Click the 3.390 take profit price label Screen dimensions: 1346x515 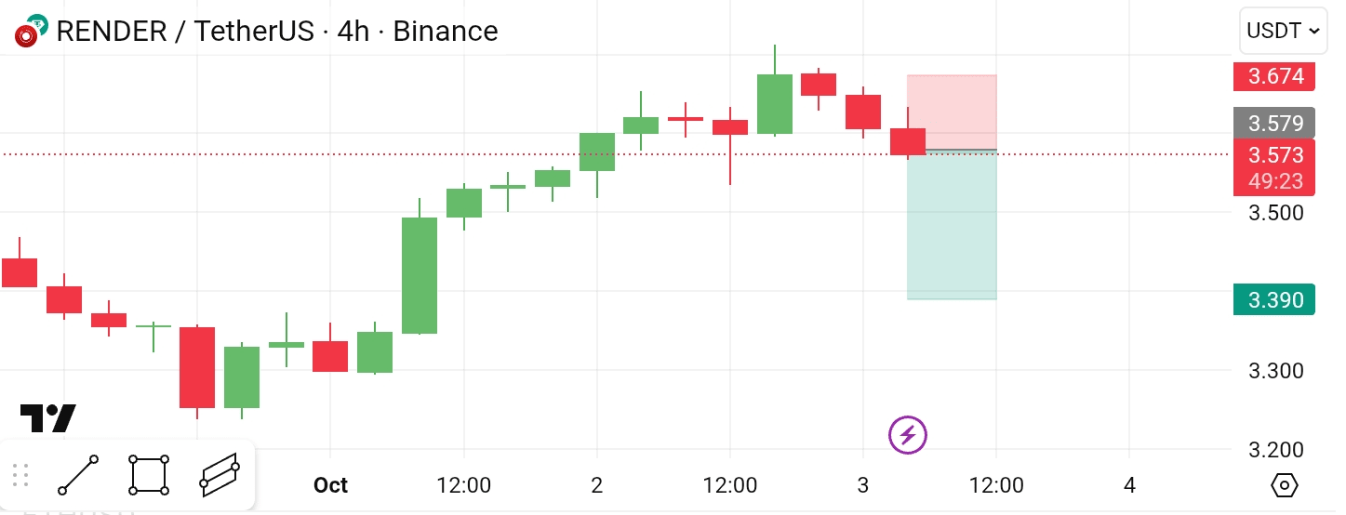(1274, 299)
